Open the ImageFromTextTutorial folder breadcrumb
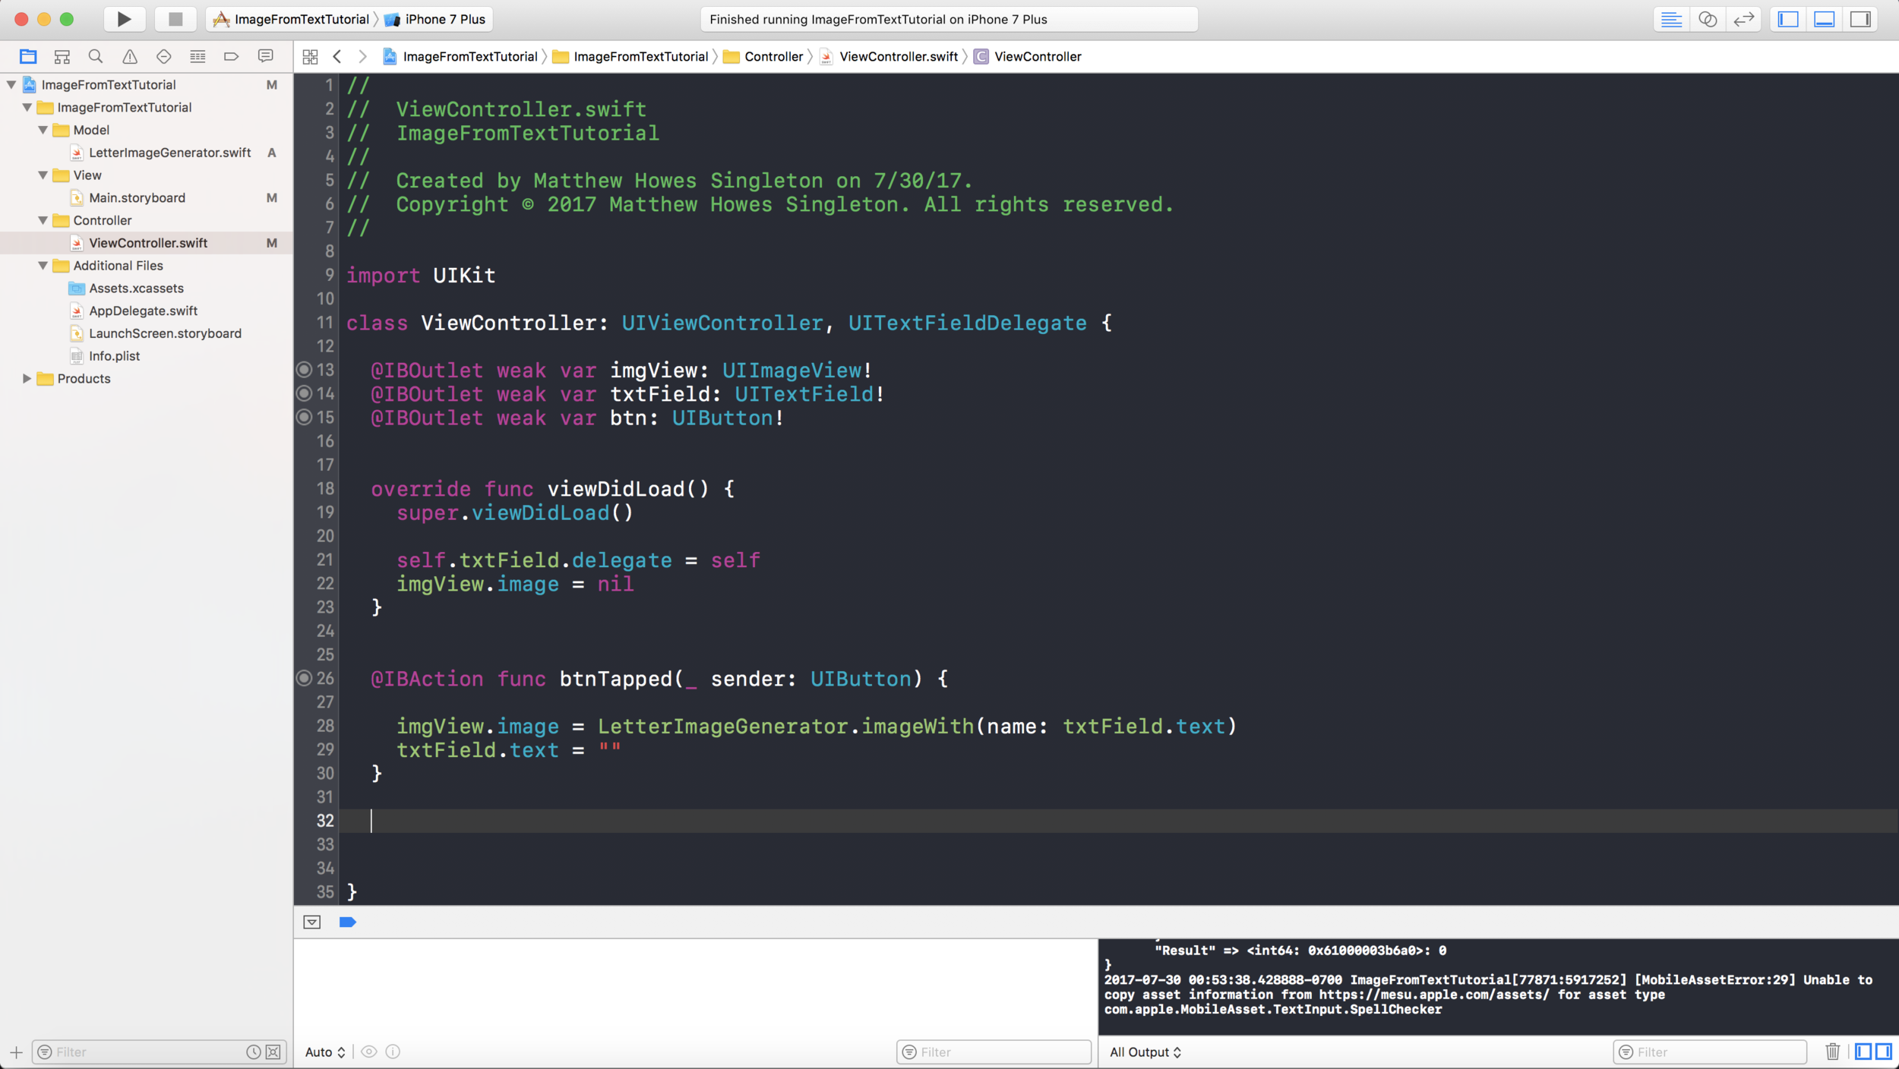1899x1069 pixels. (x=630, y=56)
